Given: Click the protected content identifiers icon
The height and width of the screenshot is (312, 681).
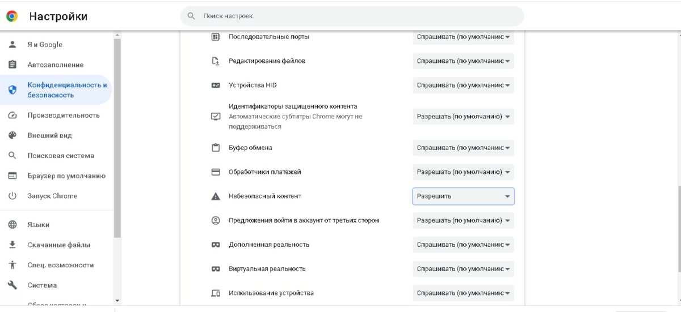Looking at the screenshot, I should 215,117.
